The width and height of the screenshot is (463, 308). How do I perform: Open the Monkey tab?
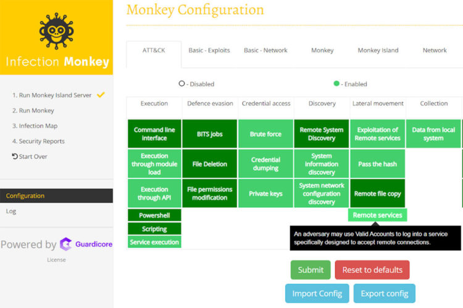click(322, 51)
